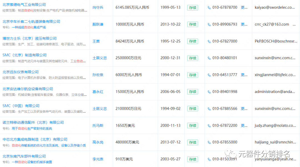Open legal representative 殷跃谦
300x167 pixels.
point(98,24)
